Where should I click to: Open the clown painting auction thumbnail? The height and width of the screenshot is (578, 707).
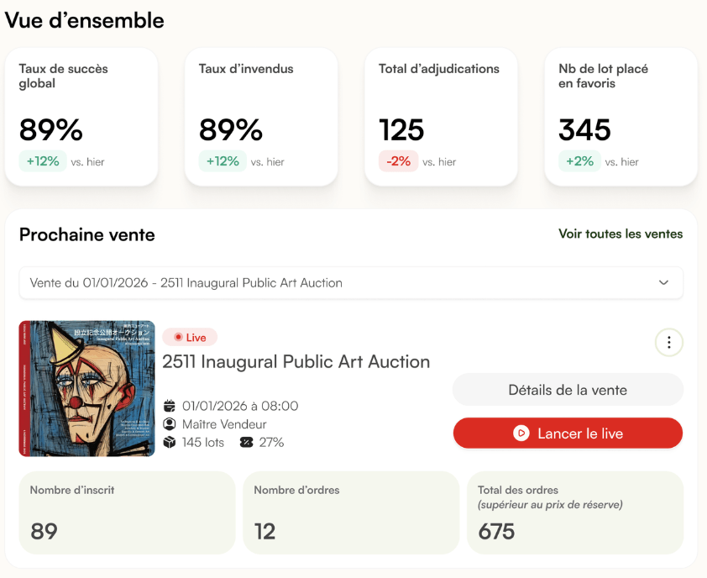click(87, 388)
